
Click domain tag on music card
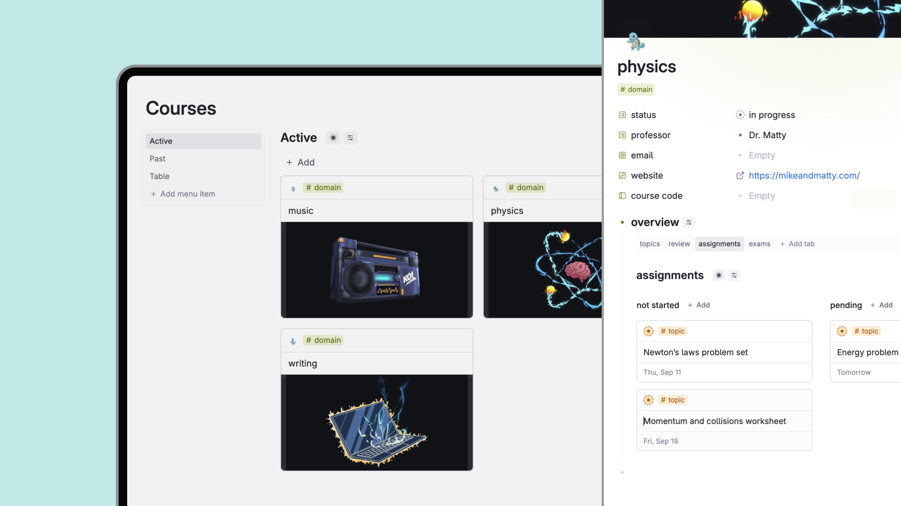click(x=323, y=187)
